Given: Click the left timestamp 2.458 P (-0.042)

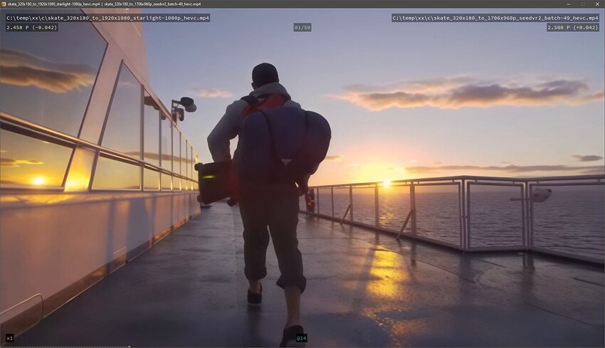Looking at the screenshot, I should click(32, 28).
